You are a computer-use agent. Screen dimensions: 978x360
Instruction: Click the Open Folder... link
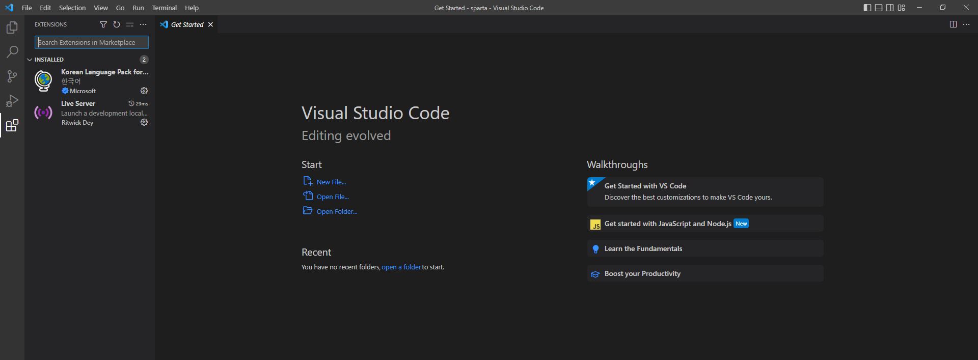[337, 211]
